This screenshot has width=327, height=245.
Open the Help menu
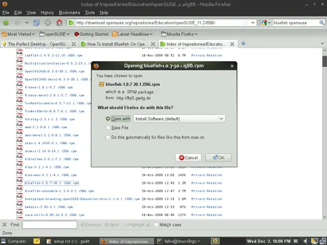(104, 12)
